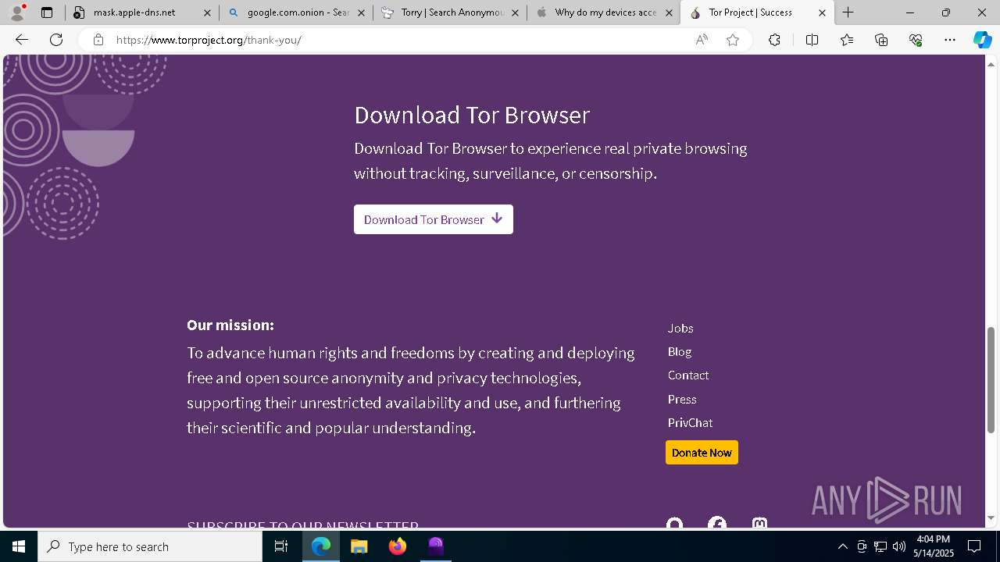Close the Tor Project Success tab
The image size is (1000, 562).
pos(822,12)
